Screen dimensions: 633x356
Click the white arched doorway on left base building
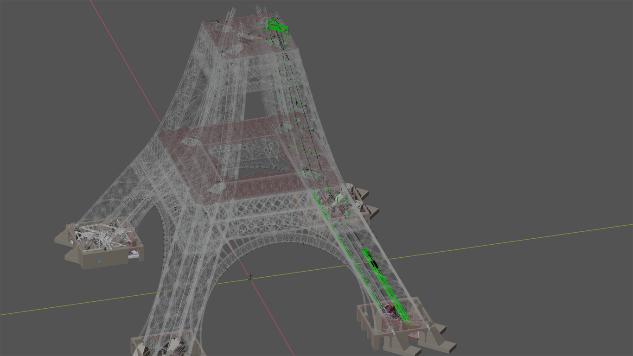(x=134, y=253)
